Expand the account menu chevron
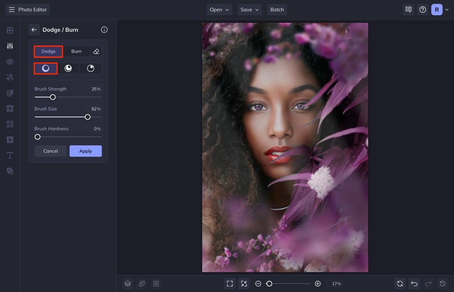The image size is (454, 292). click(447, 10)
